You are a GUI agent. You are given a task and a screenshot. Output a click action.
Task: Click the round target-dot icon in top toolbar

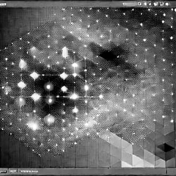click(x=139, y=4)
